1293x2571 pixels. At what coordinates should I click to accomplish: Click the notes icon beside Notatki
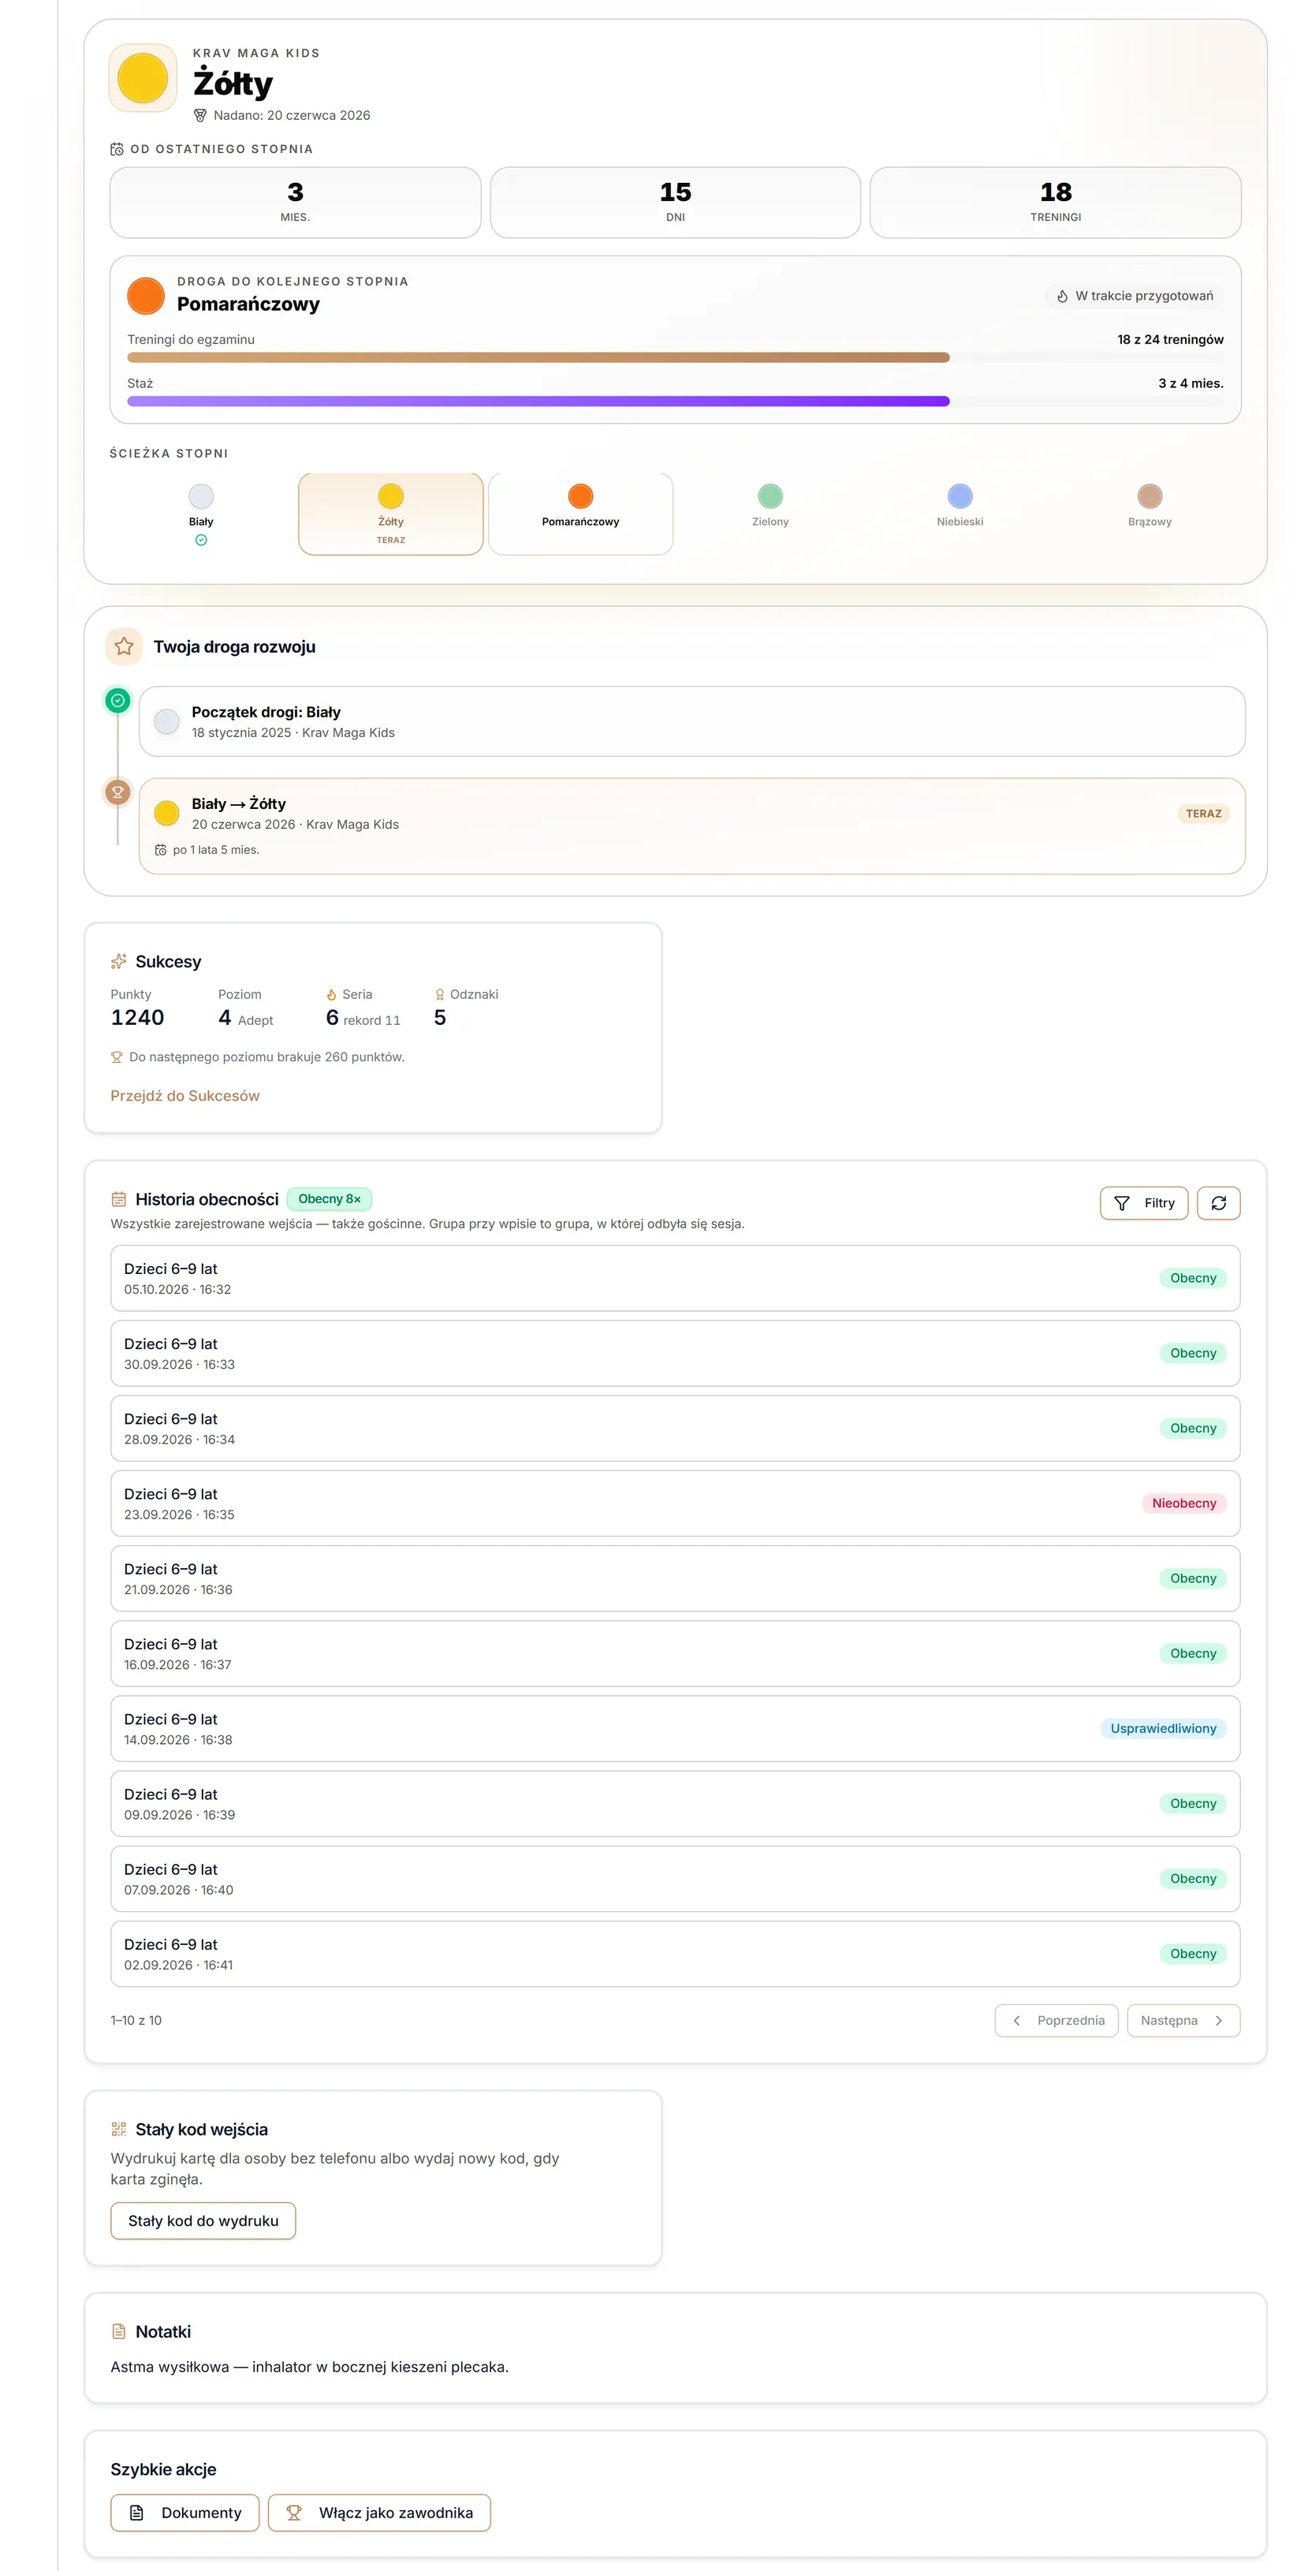119,2331
